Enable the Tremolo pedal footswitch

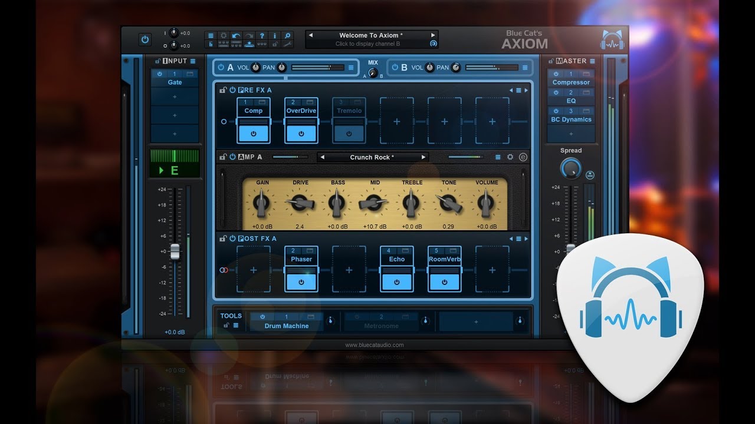point(349,134)
